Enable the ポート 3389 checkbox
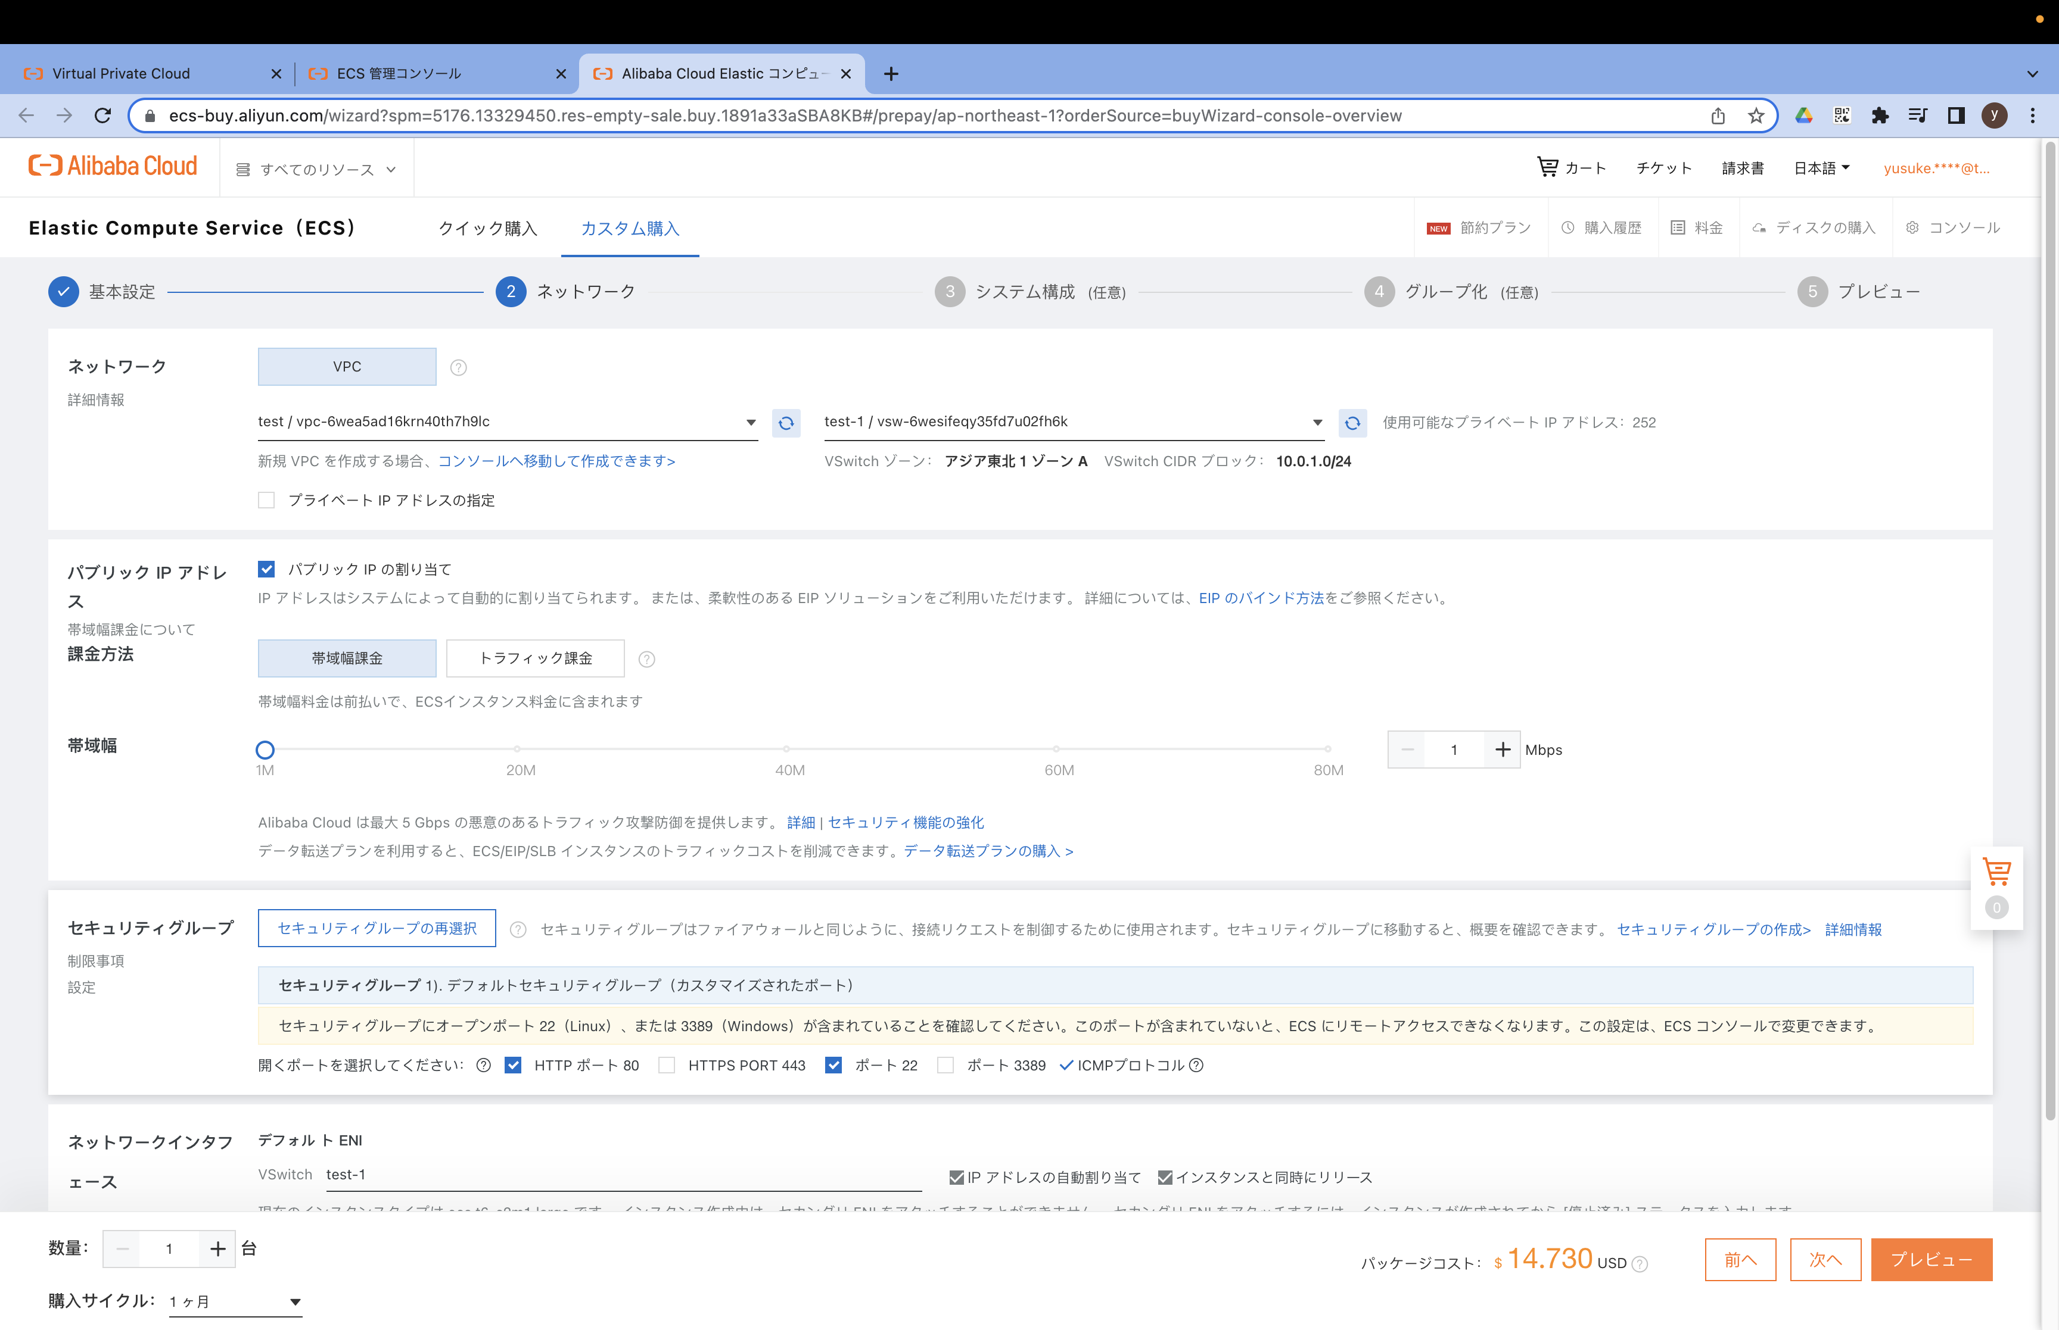The height and width of the screenshot is (1330, 2059). point(946,1065)
